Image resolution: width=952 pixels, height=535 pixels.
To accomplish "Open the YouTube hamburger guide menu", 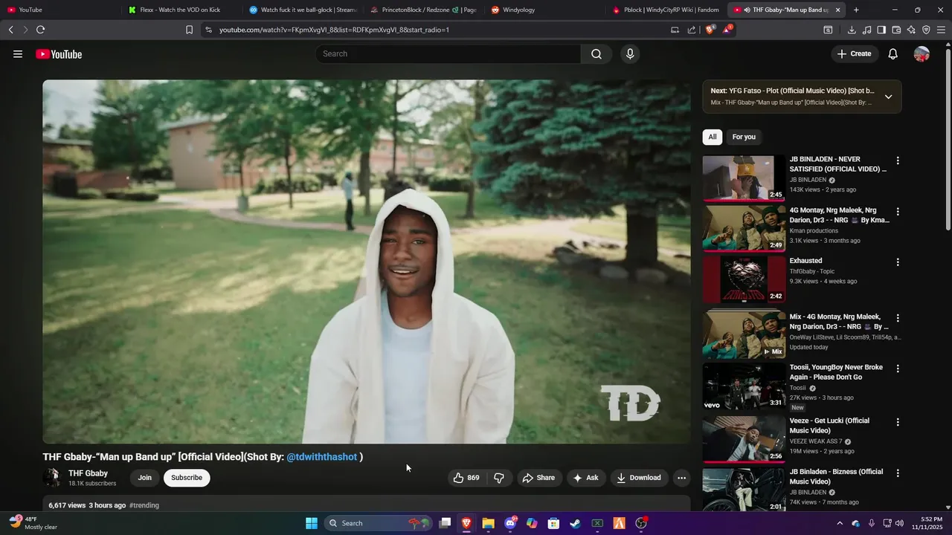I will click(18, 54).
